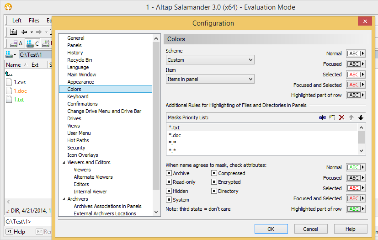Collapse the Viewers and Editors tree node
The height and width of the screenshot is (240, 378).
coord(64,163)
